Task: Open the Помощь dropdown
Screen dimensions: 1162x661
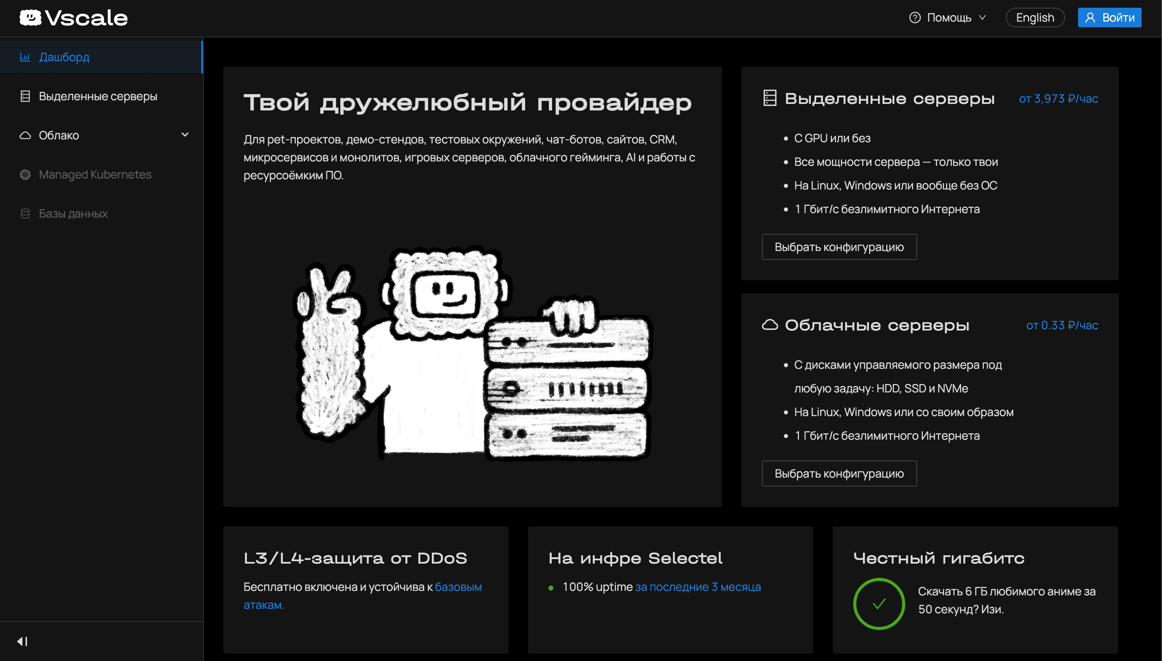Action: click(x=949, y=17)
